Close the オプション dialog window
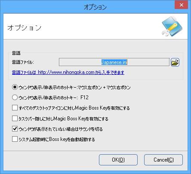Image resolution: width=191 pixels, height=174 pixels. (x=181, y=5)
